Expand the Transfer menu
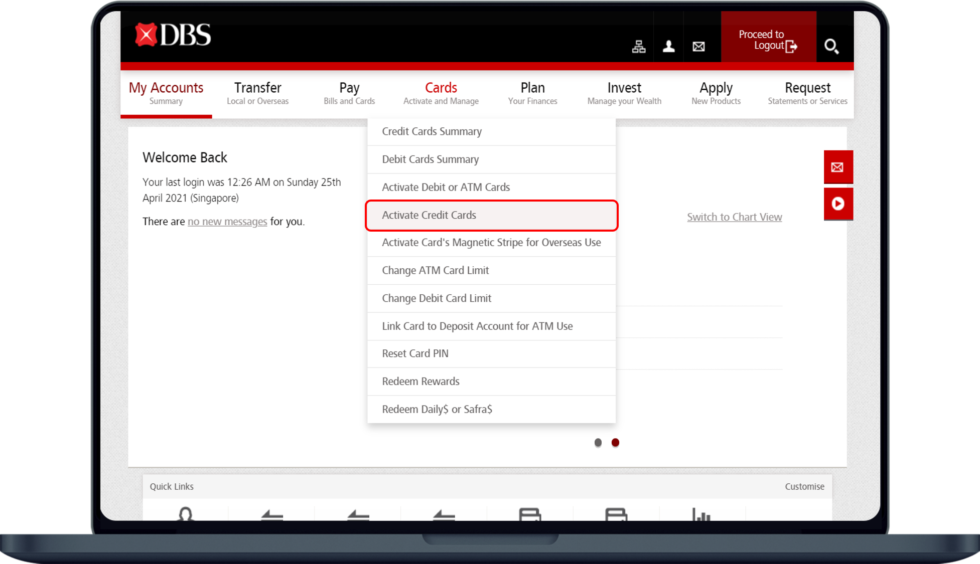980x564 pixels. click(x=257, y=93)
